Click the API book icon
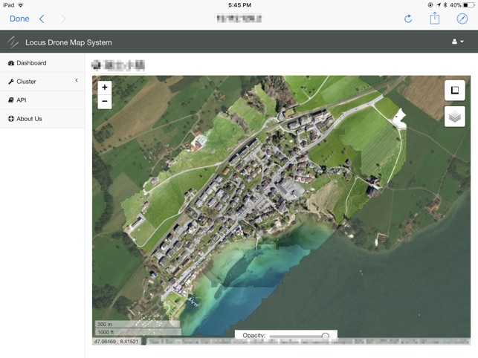Image resolution: width=478 pixels, height=358 pixels. click(11, 100)
